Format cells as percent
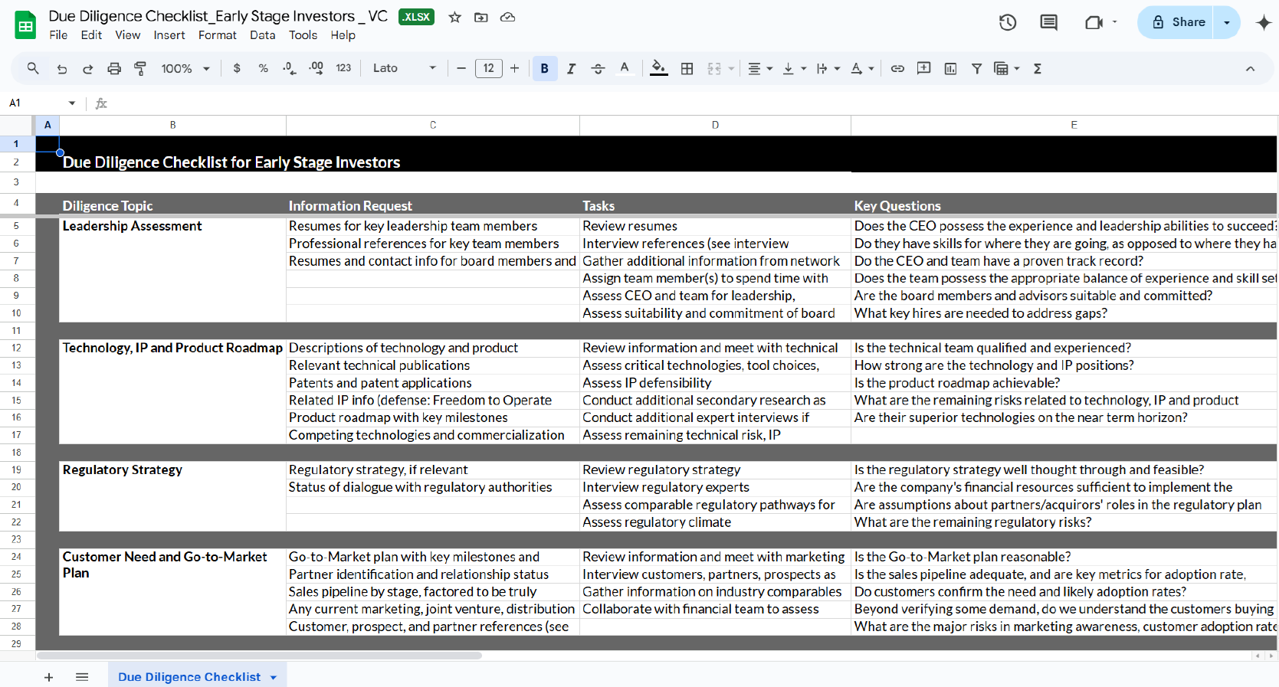 [263, 68]
